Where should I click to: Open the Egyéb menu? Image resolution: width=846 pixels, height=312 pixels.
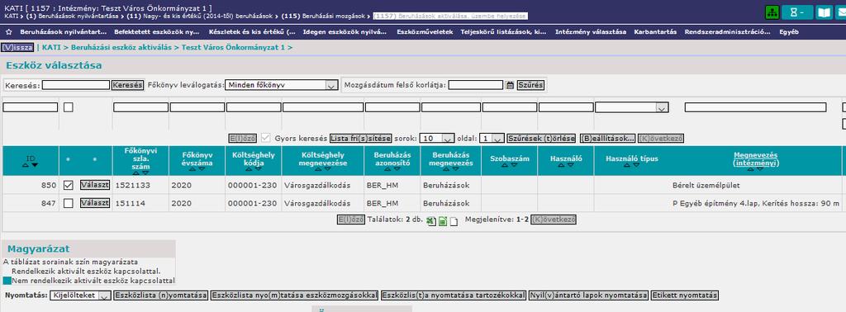click(789, 32)
